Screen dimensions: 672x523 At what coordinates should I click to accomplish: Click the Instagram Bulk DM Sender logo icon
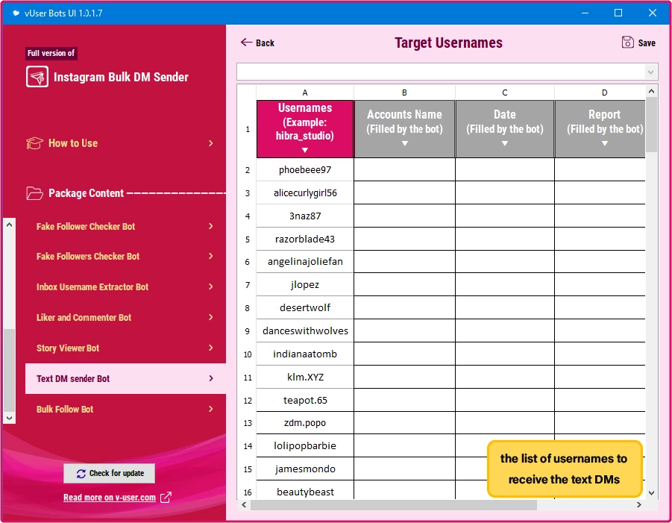click(x=37, y=77)
